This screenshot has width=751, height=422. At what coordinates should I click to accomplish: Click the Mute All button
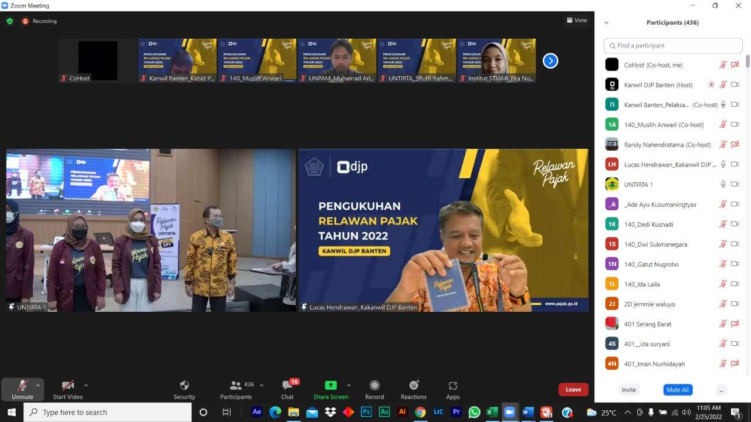(678, 390)
